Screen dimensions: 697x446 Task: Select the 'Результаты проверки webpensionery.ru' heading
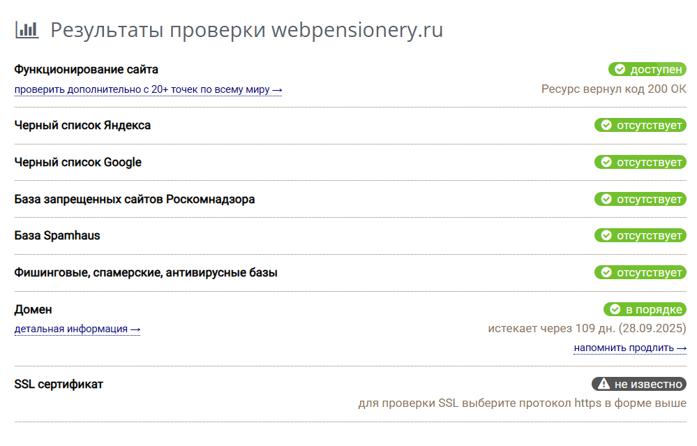point(247,30)
